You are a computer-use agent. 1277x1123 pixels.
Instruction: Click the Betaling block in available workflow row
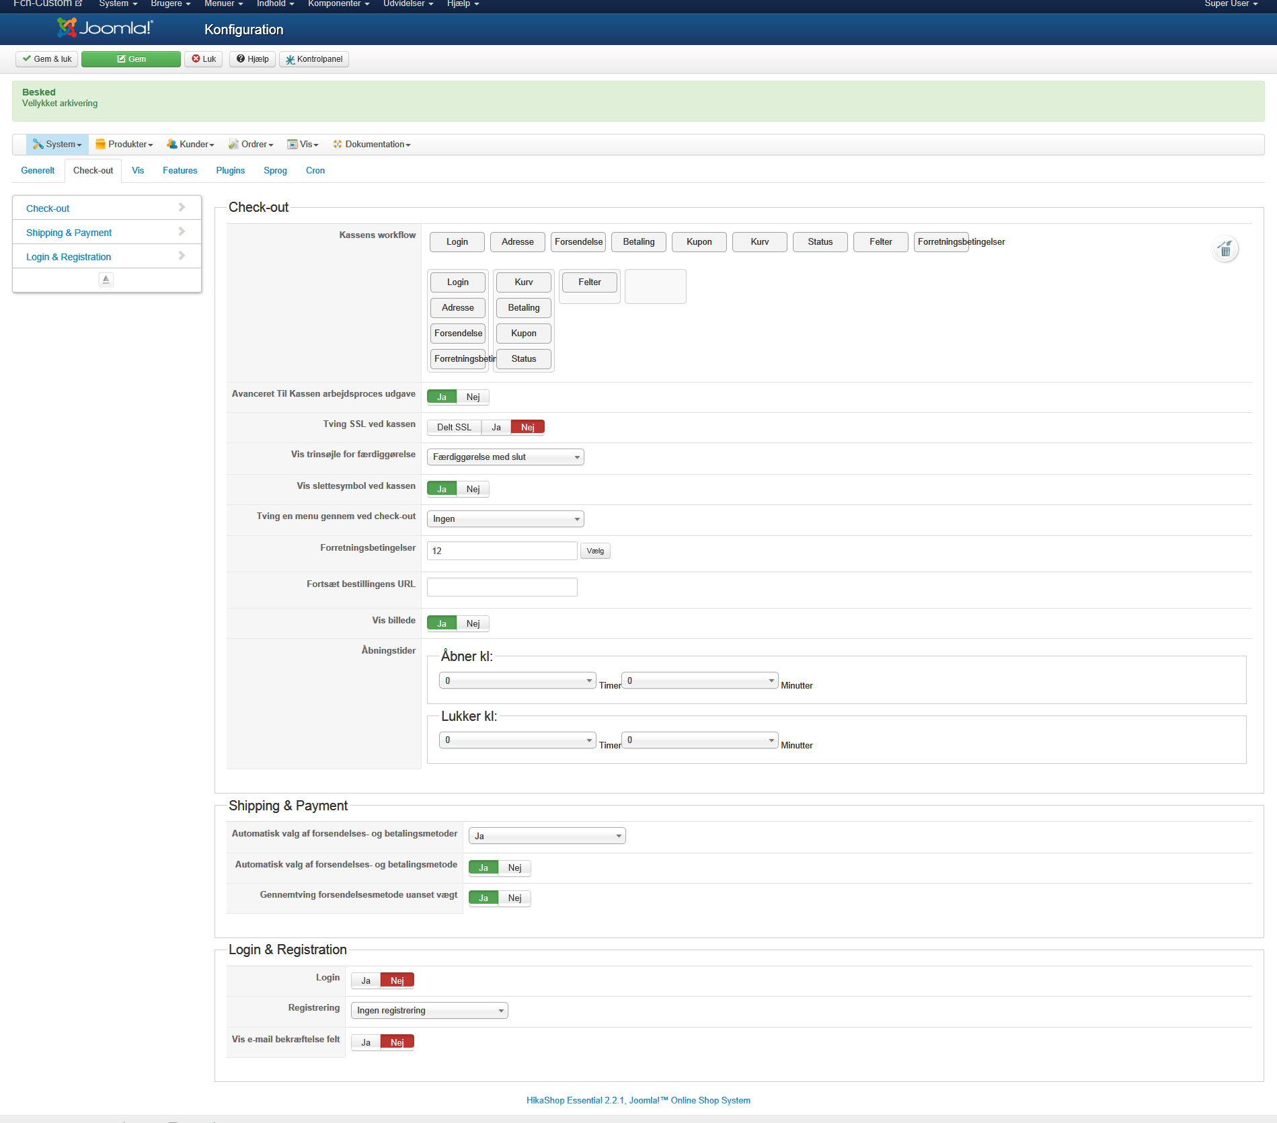(x=639, y=242)
